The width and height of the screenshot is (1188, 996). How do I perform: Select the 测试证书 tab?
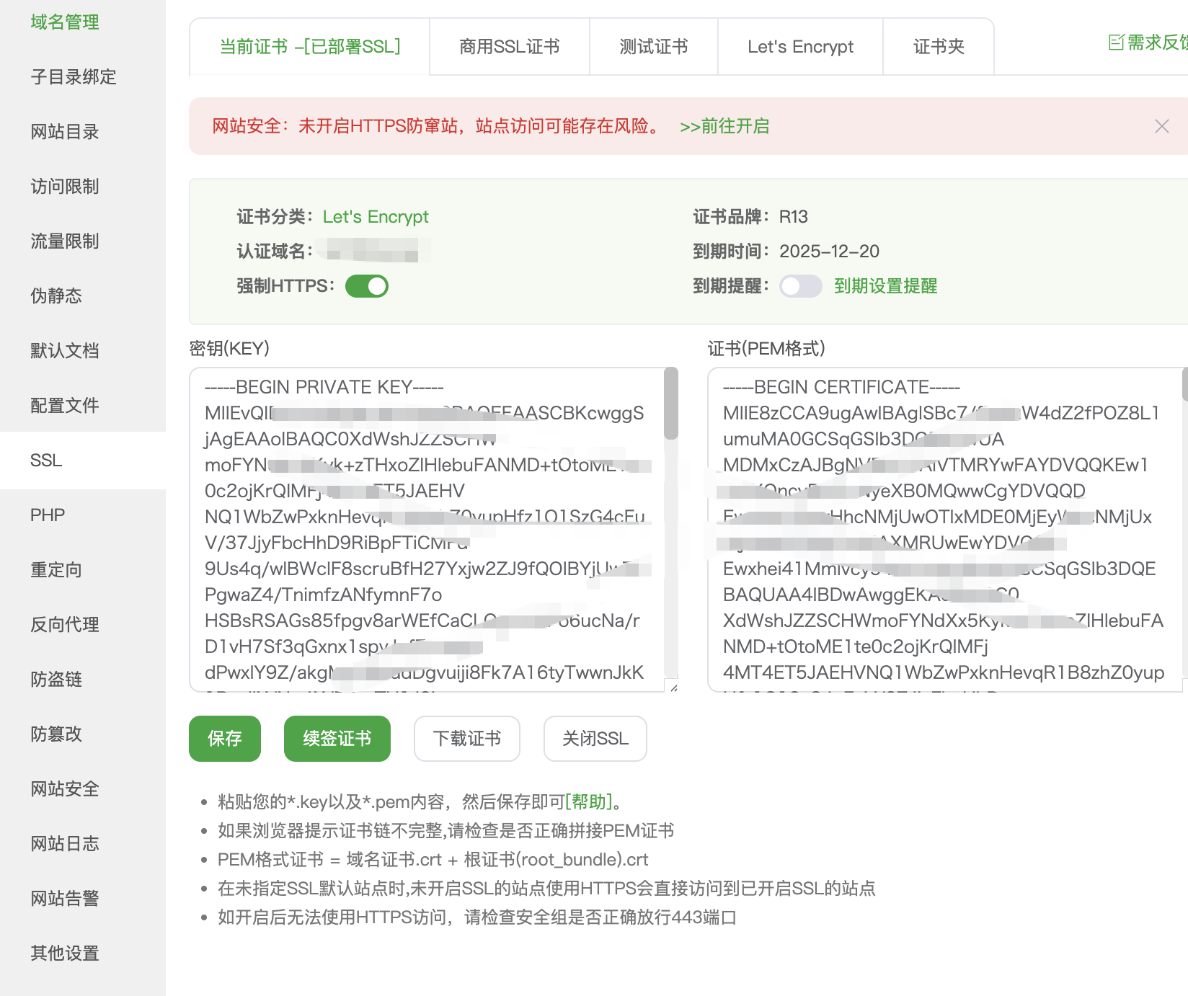pos(653,47)
